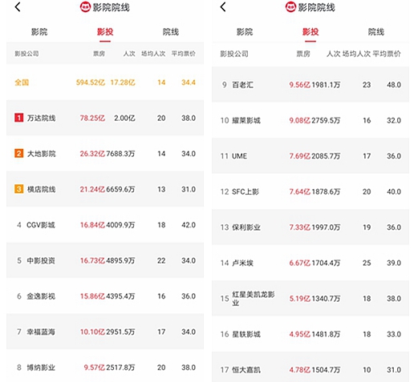Open the 影投 tab on the right panel
The image size is (418, 382).
click(x=310, y=32)
